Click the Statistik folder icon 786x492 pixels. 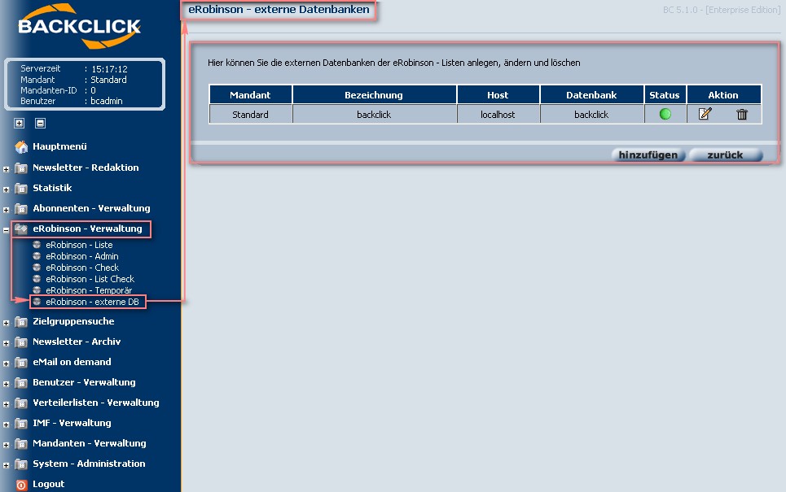[21, 188]
